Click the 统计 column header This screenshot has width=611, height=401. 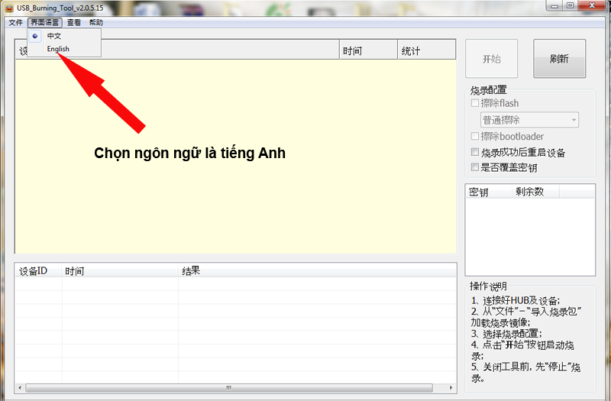[410, 51]
